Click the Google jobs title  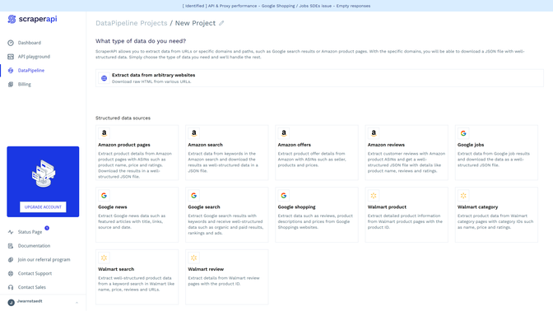click(x=471, y=145)
